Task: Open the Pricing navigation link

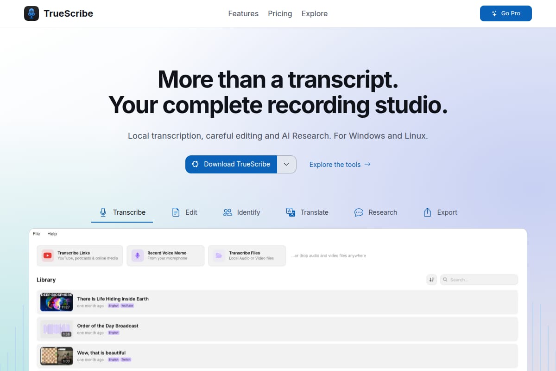Action: click(x=280, y=13)
